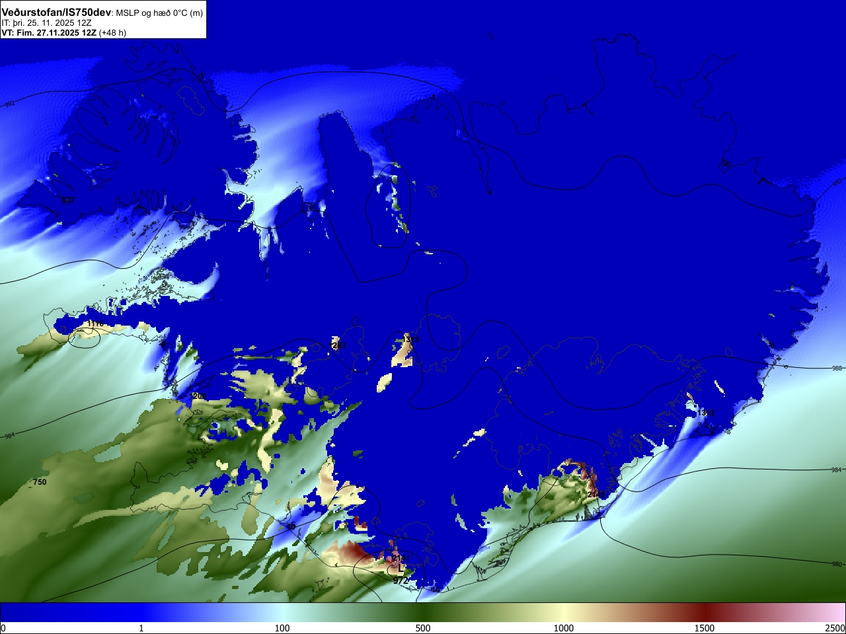The image size is (846, 634).
Task: Click the 750 height label on the map
Action: click(x=40, y=482)
